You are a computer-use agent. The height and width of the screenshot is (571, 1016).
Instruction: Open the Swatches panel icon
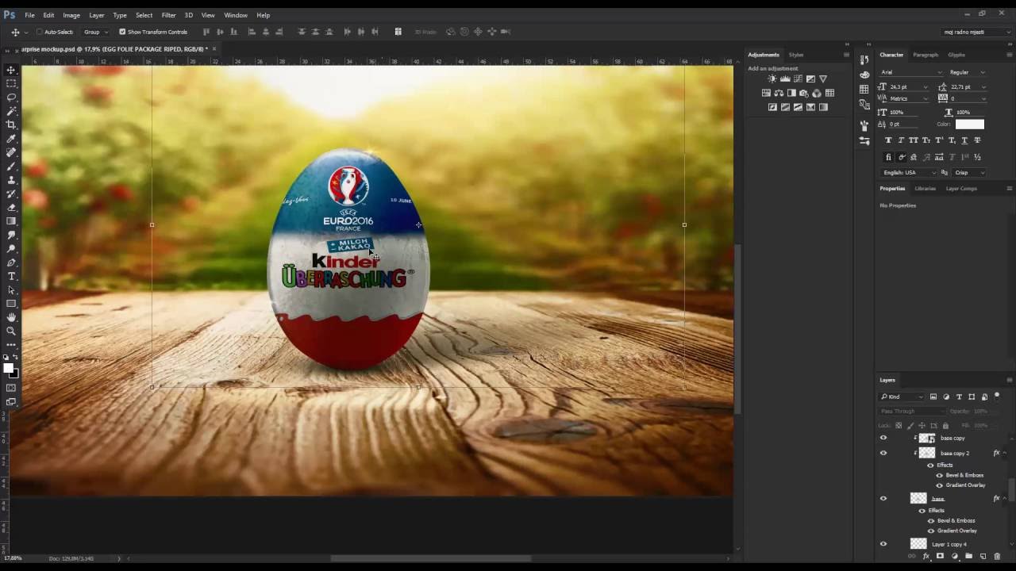pos(864,90)
